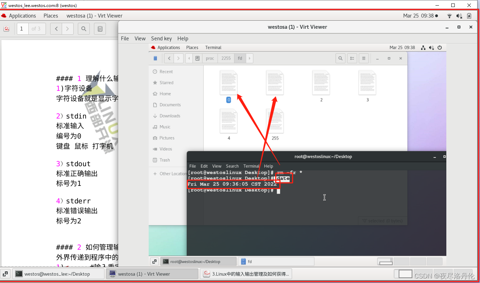Click Files app drive icon in header

pyautogui.click(x=156, y=58)
